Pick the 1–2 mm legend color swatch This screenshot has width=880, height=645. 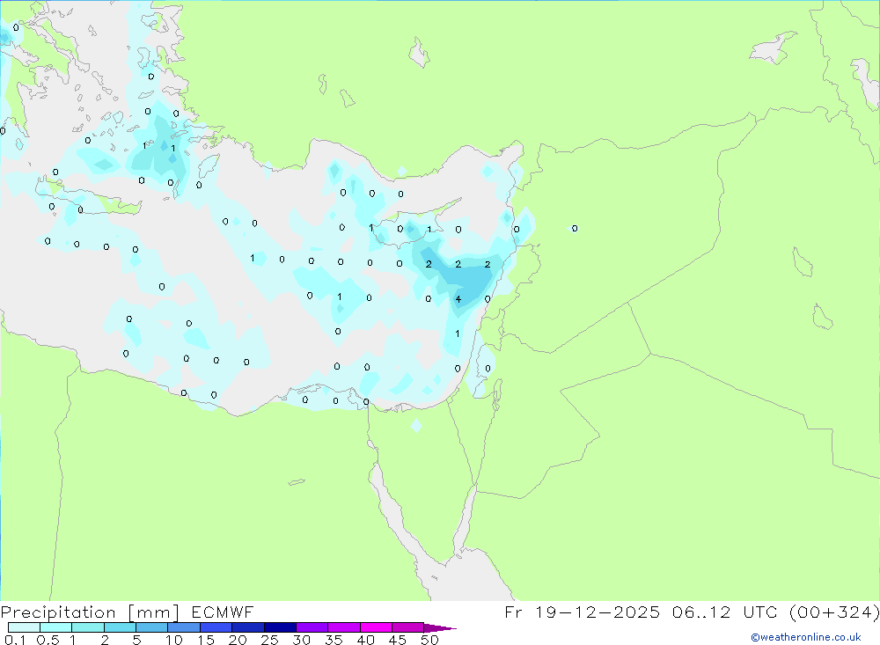tap(88, 627)
